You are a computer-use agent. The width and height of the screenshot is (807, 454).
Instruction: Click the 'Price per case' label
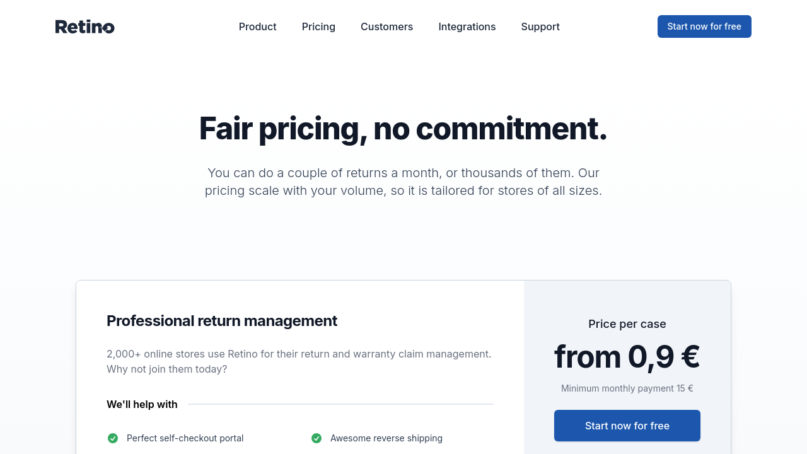click(x=627, y=324)
